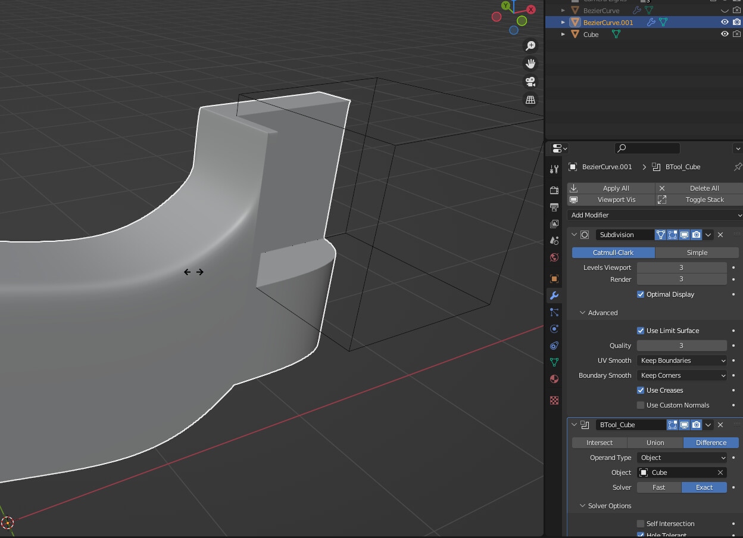This screenshot has height=538, width=743.
Task: Expand BezierCurve.001 in the outliner
Action: point(563,22)
